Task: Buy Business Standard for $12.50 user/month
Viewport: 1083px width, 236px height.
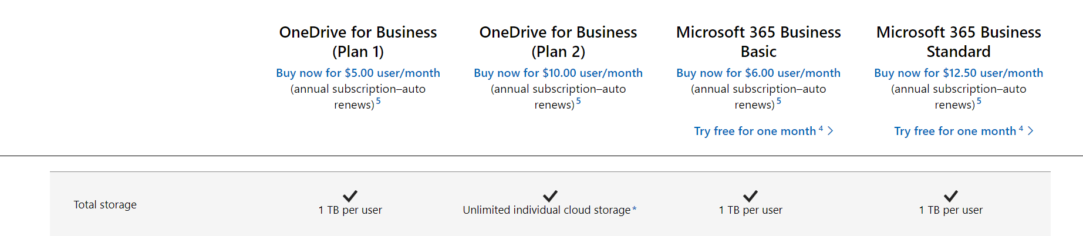Action: click(x=959, y=73)
